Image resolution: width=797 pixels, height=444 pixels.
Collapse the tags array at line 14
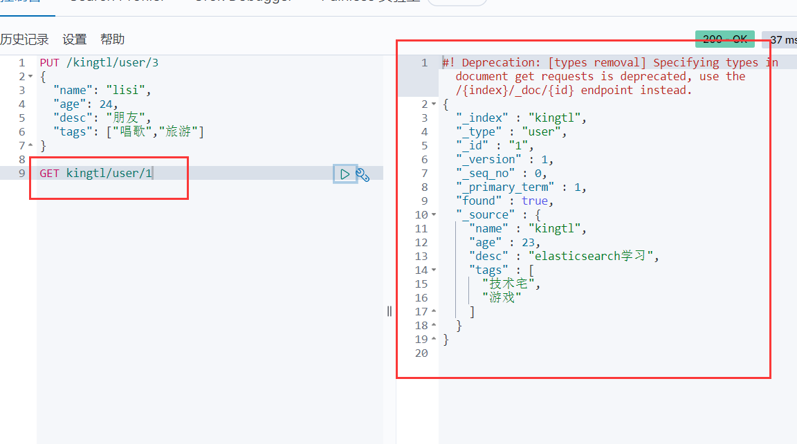[434, 270]
